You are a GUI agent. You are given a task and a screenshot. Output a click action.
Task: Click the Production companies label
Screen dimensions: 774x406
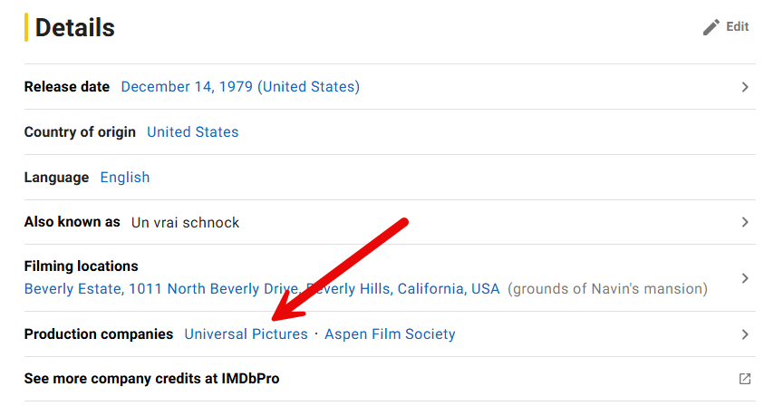(x=99, y=334)
